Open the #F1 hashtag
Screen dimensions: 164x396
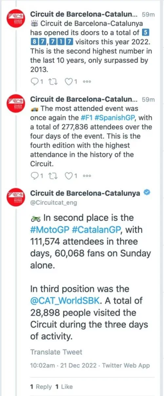87,118
